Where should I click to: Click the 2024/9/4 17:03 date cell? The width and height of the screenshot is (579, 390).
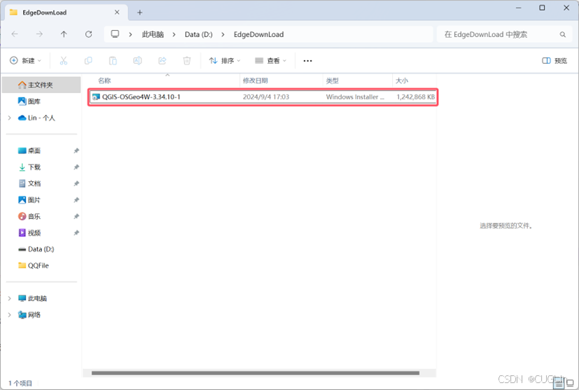[x=266, y=97]
